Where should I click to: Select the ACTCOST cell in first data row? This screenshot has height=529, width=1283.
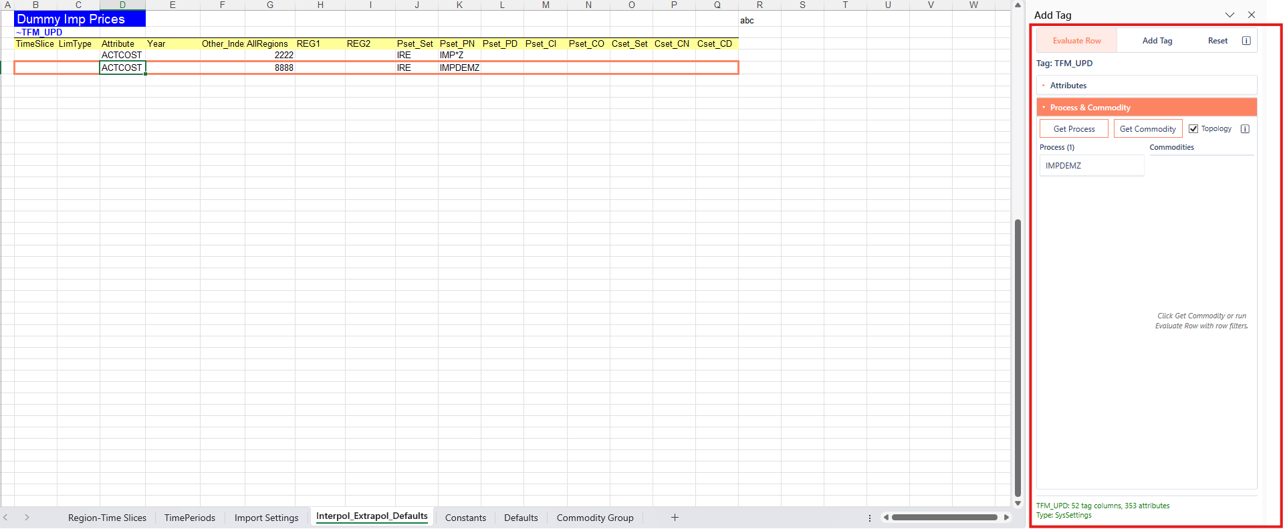coord(122,55)
